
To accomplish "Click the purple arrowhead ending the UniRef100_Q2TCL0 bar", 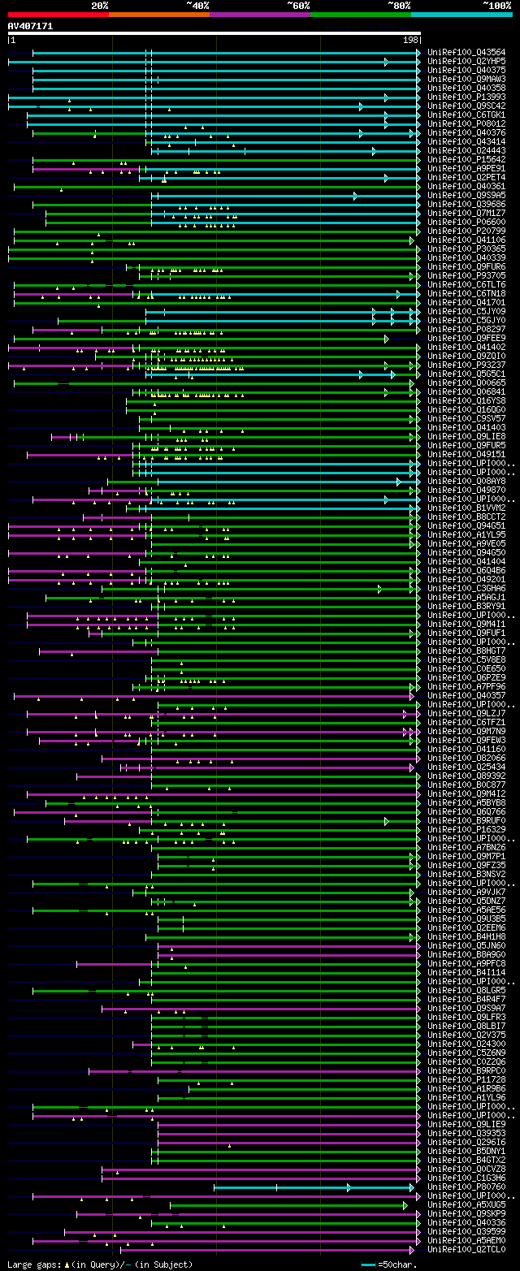I will click(x=413, y=1250).
